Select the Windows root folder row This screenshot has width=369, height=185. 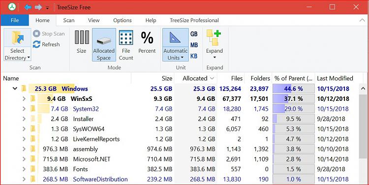pyautogui.click(x=180, y=89)
